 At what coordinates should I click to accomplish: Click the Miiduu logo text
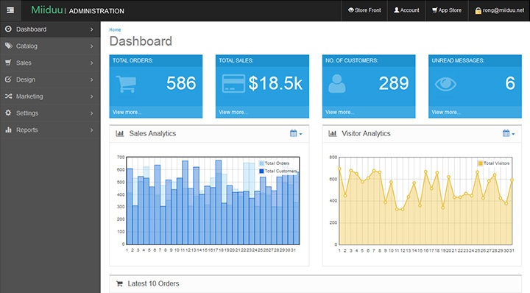point(46,10)
